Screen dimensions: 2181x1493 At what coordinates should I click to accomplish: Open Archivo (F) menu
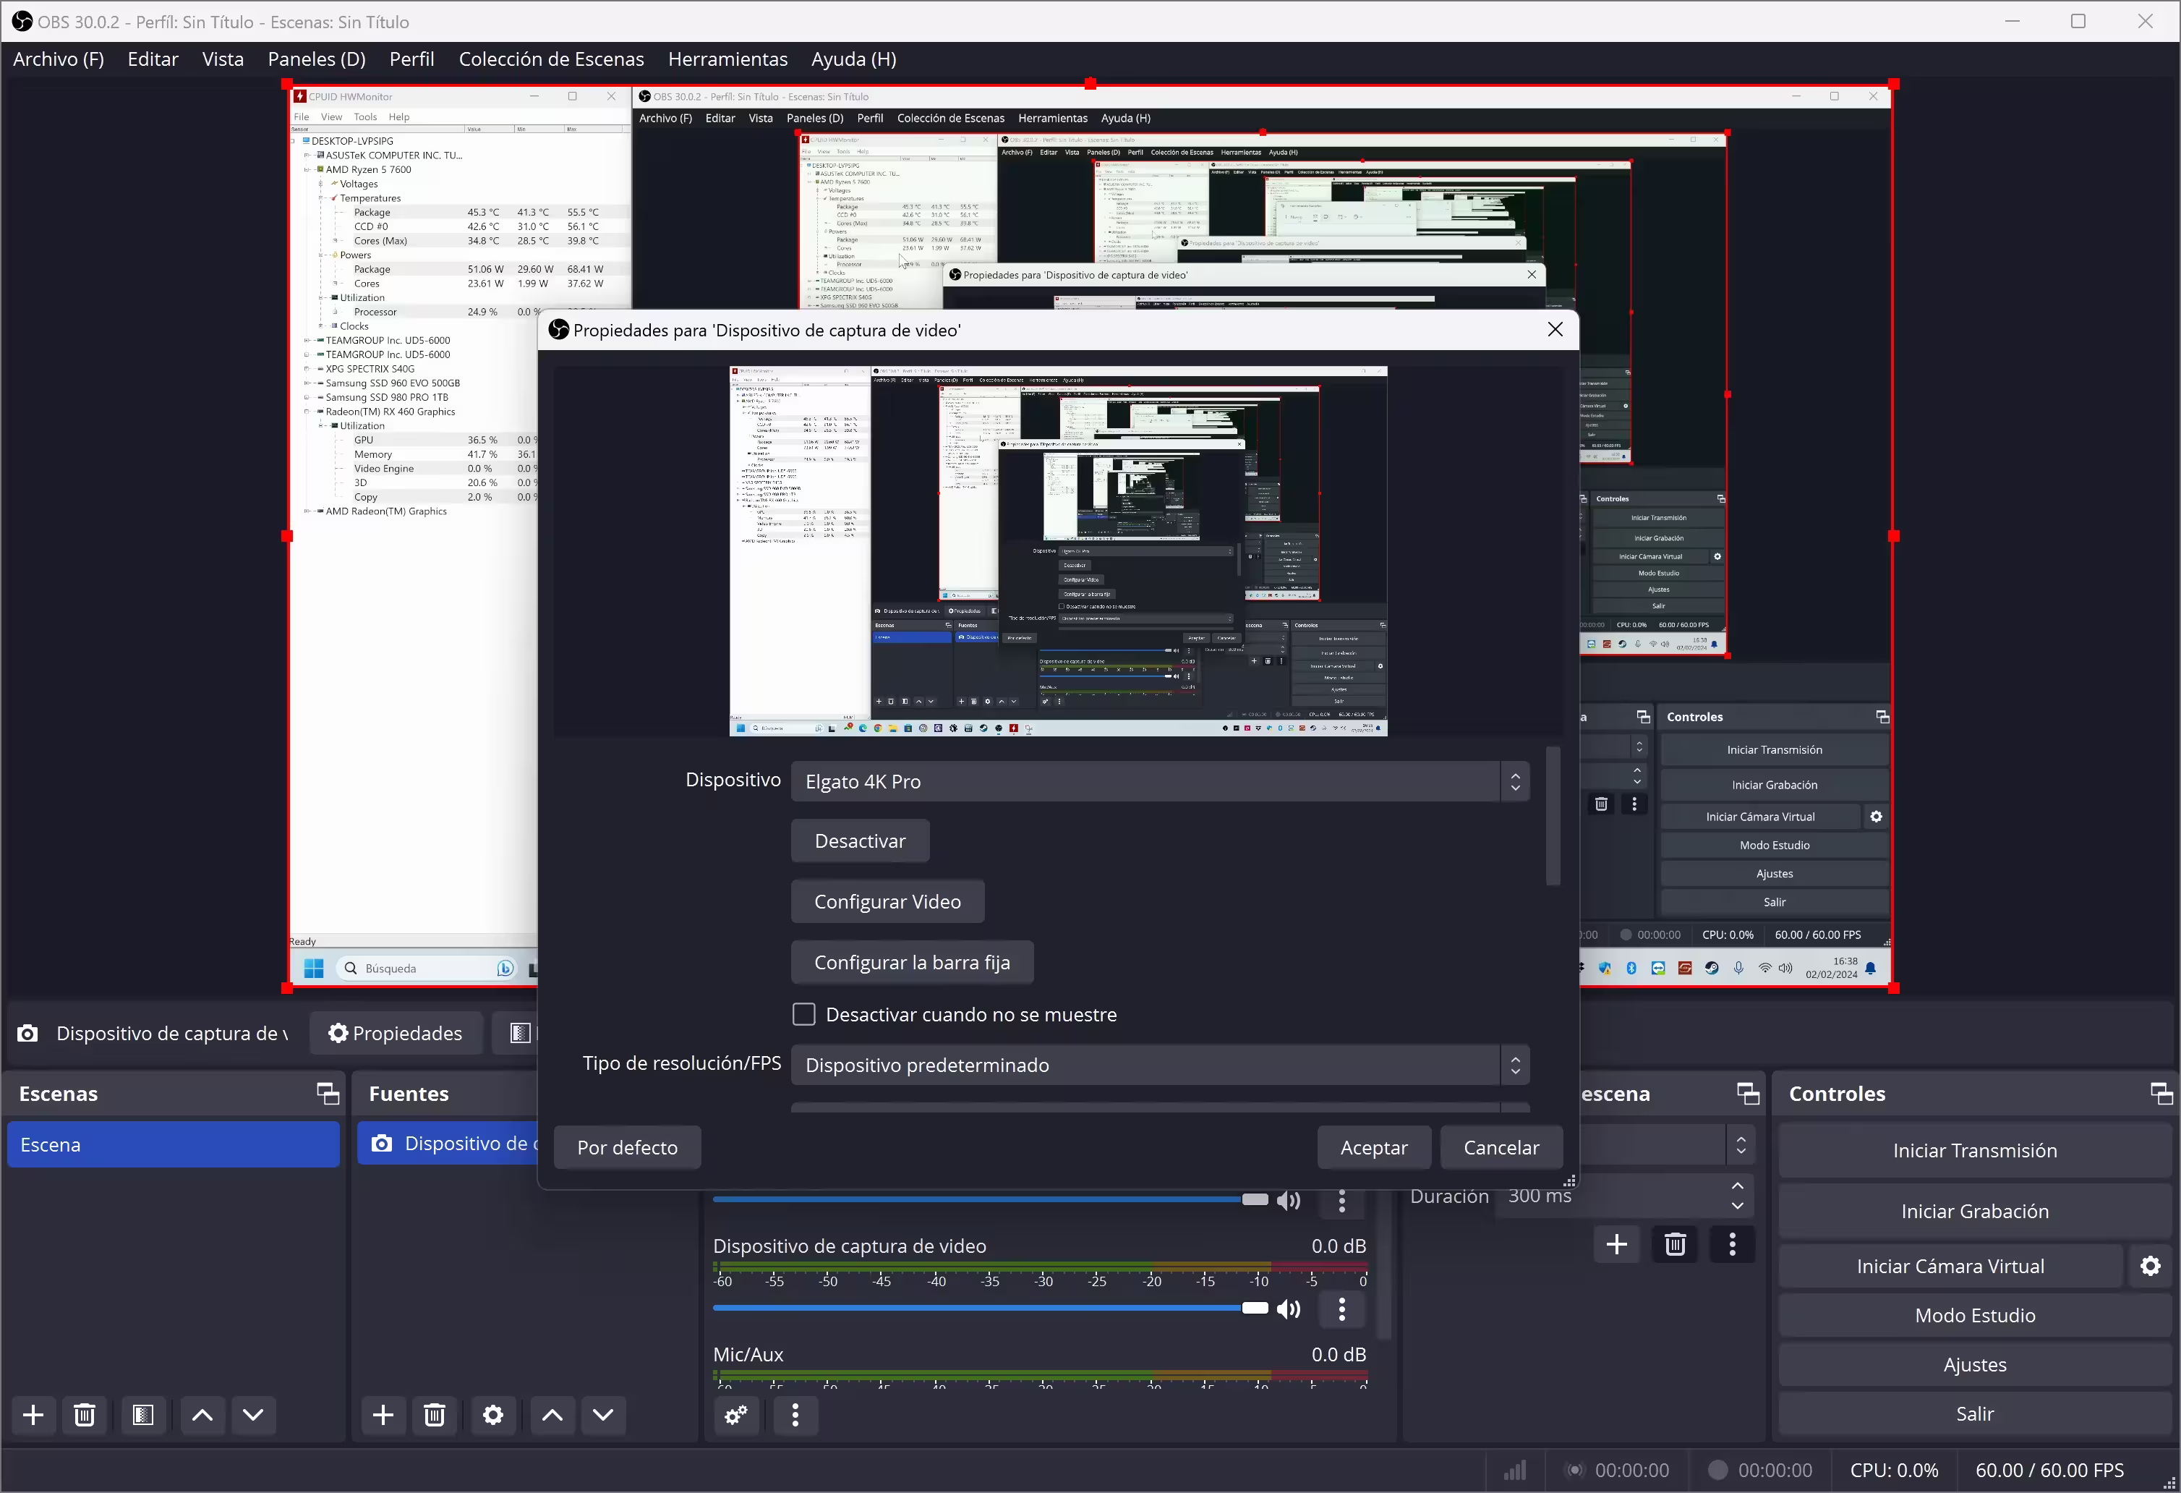(x=58, y=59)
